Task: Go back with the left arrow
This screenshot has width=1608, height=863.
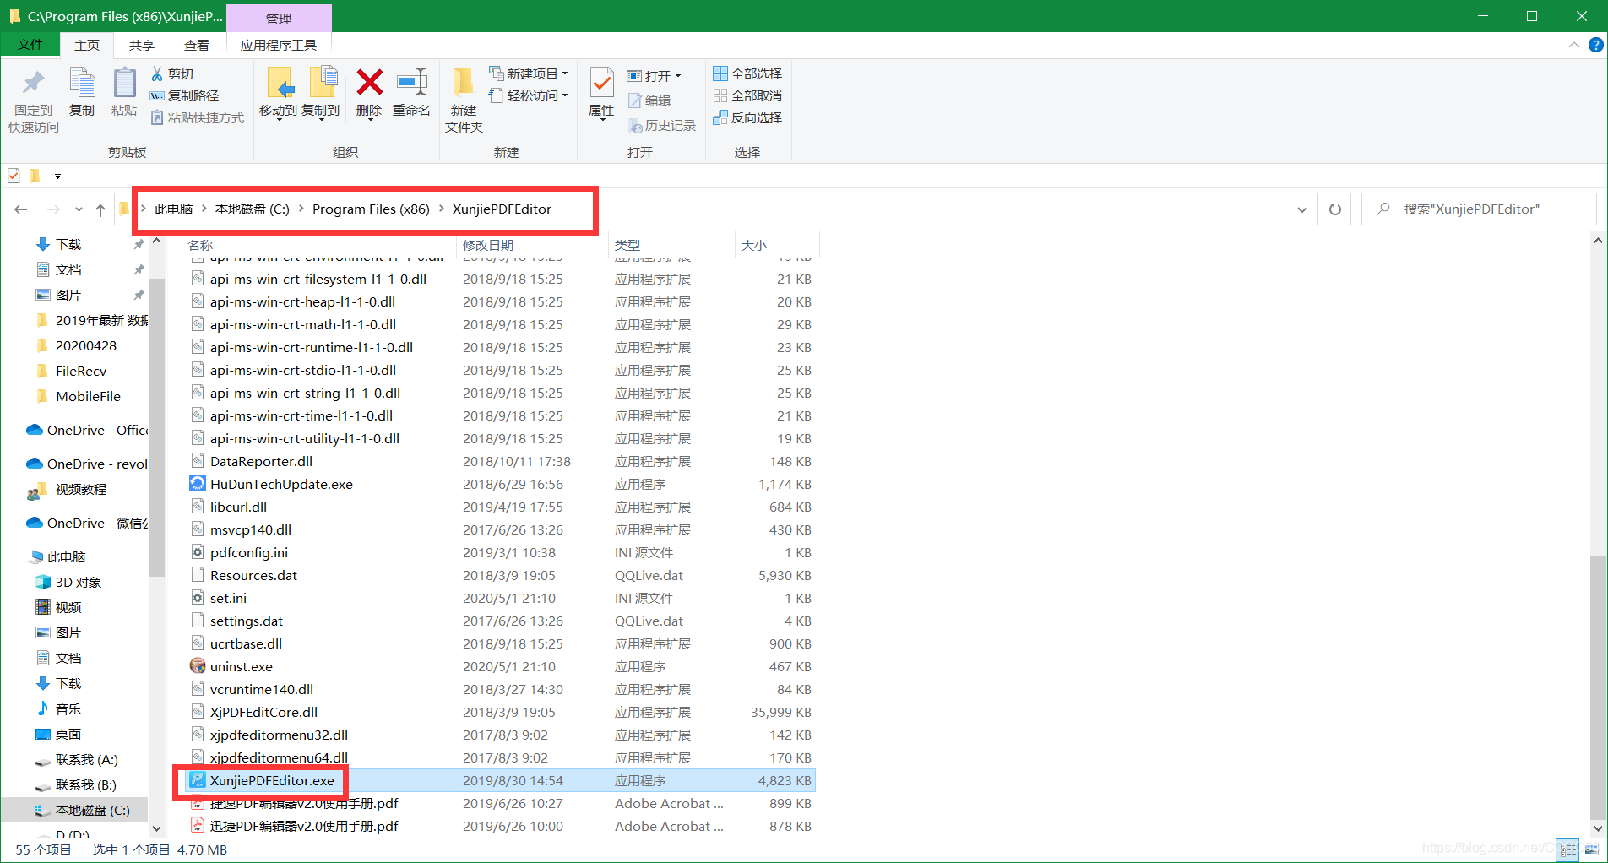Action: 21,209
